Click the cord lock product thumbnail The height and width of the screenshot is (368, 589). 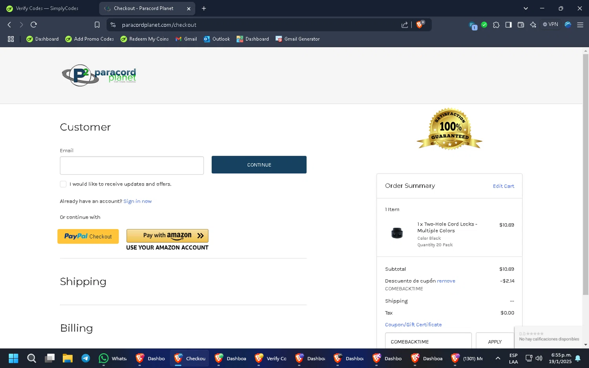pos(397,233)
